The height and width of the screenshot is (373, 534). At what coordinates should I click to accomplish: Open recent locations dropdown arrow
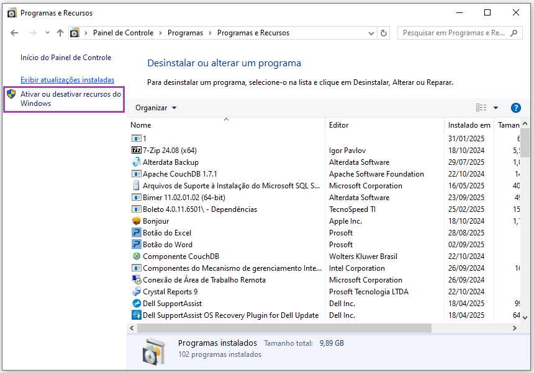[47, 33]
